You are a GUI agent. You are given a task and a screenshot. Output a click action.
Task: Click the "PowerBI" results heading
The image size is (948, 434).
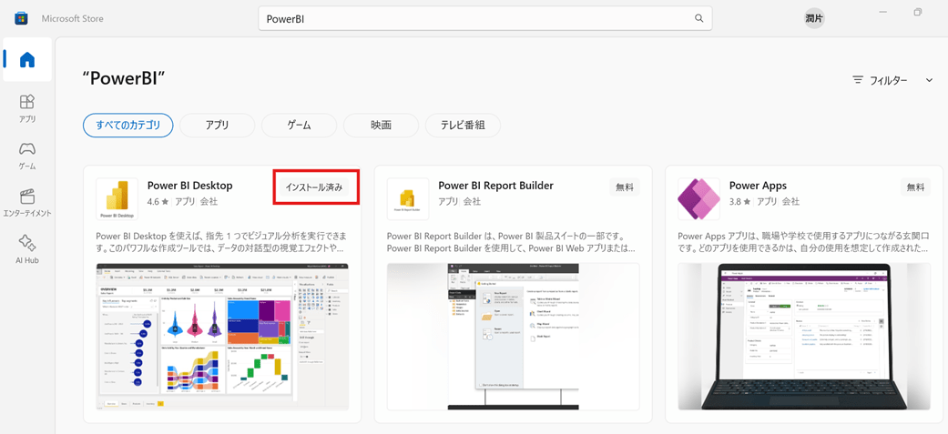click(123, 79)
